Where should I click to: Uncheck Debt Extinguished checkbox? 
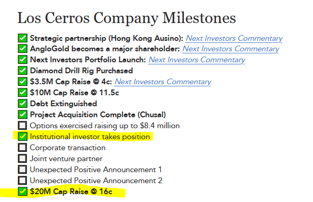(23, 104)
